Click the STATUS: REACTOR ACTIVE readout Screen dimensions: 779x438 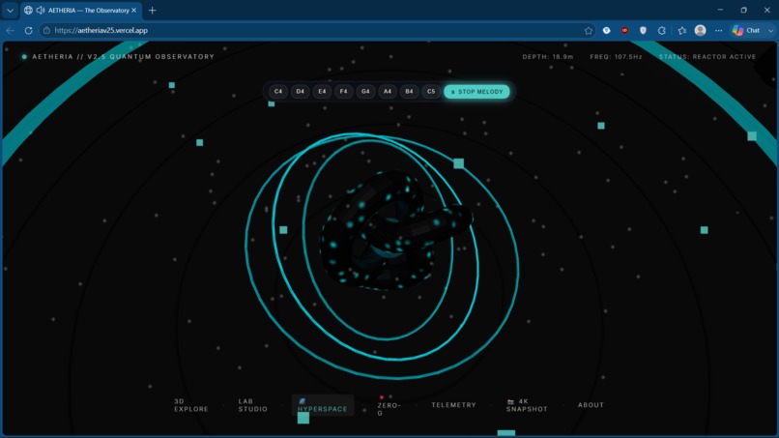[707, 57]
